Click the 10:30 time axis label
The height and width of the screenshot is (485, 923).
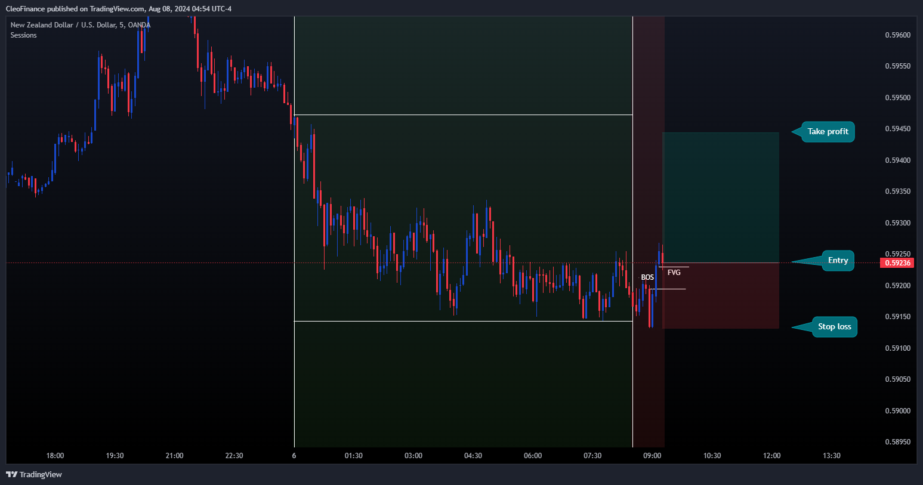(712, 456)
